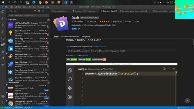Install the npm Intellisense extension
Viewport: 194px width, 109px height.
46,98
